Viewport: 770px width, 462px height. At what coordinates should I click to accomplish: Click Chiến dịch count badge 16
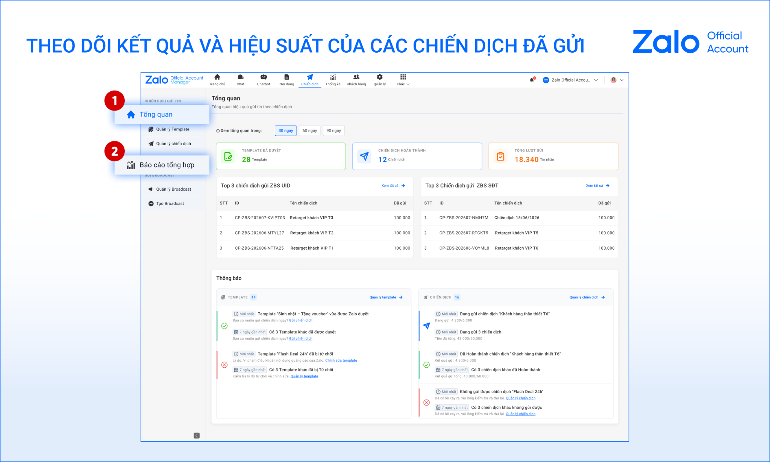pyautogui.click(x=457, y=297)
